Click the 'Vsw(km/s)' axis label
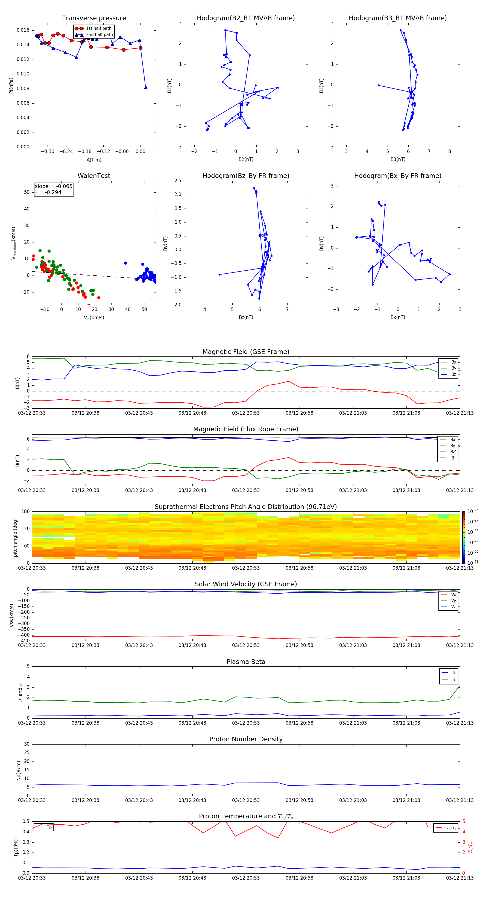Image resolution: width=492 pixels, height=902 pixels. 11,615
